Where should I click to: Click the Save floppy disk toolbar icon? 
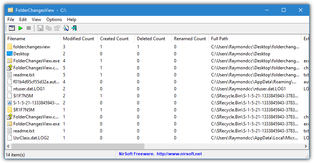click(x=40, y=28)
